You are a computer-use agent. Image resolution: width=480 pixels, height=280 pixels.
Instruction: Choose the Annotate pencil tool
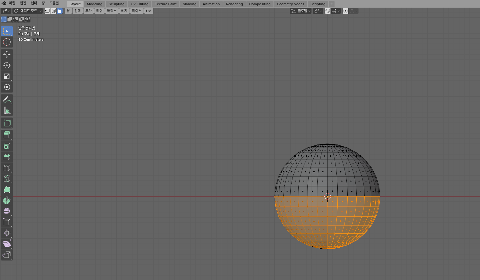click(x=7, y=100)
